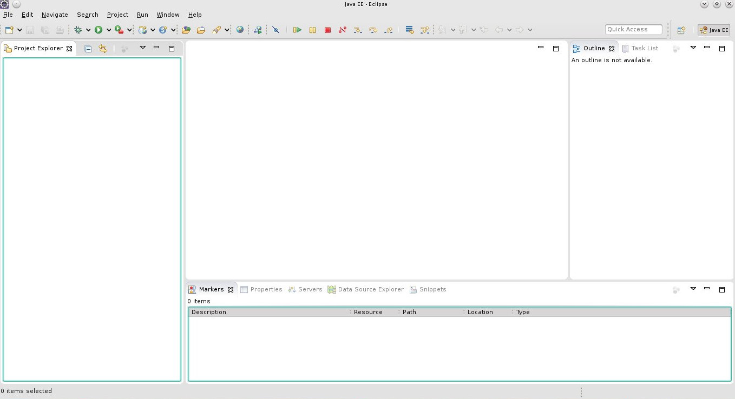
Task: Open the Outline panel View Menu triangle
Action: click(x=693, y=48)
